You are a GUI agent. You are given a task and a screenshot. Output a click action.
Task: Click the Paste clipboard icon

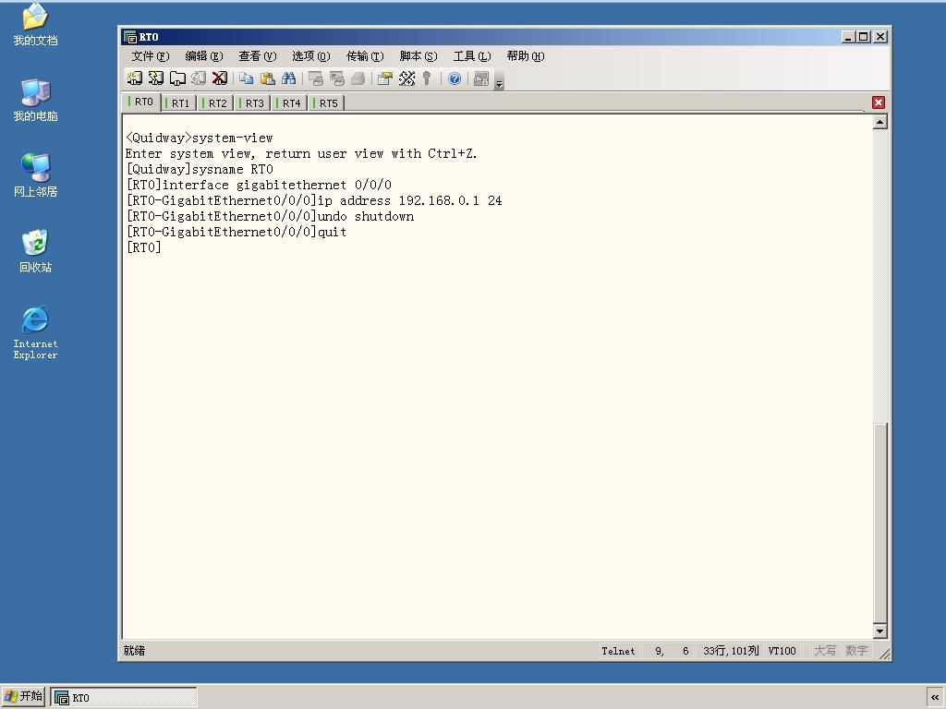[x=267, y=78]
